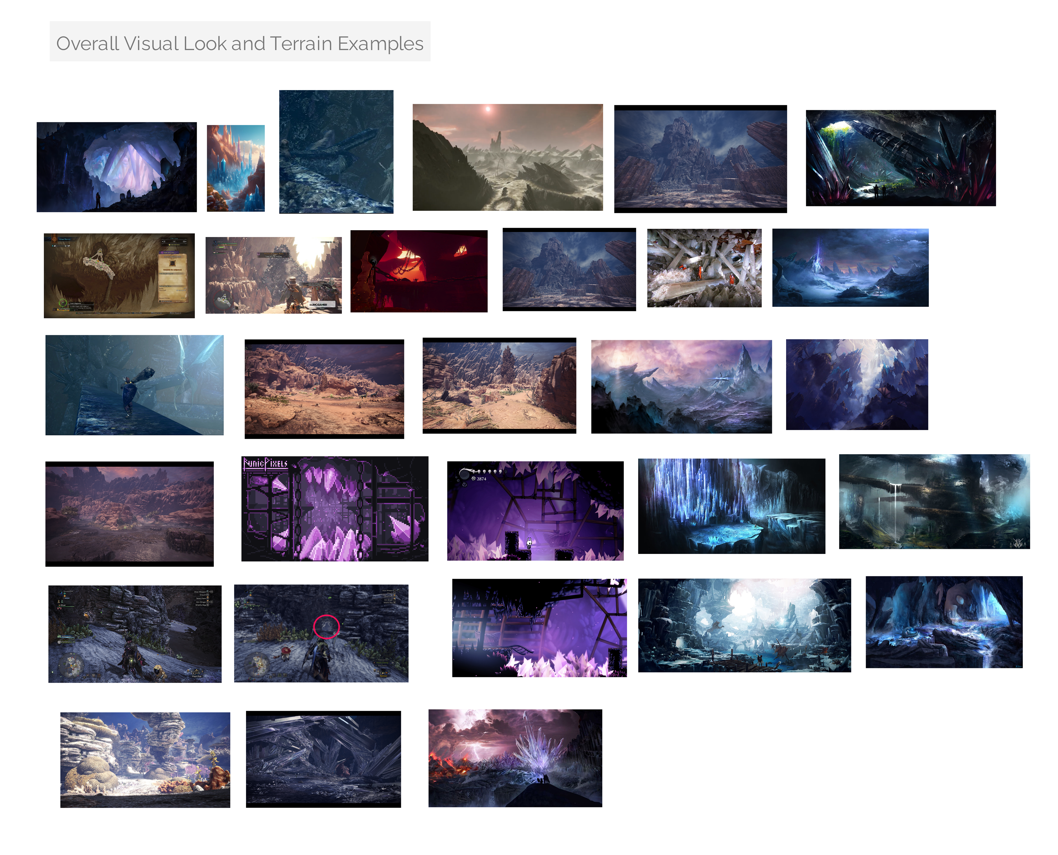Select the teal underwater ice character screenshot
This screenshot has height=855, width=1058.
(134, 385)
